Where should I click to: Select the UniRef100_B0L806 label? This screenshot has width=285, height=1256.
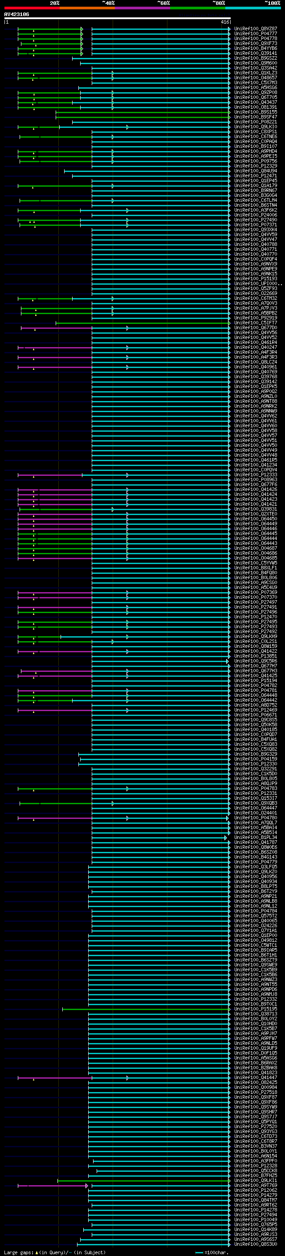255,578
